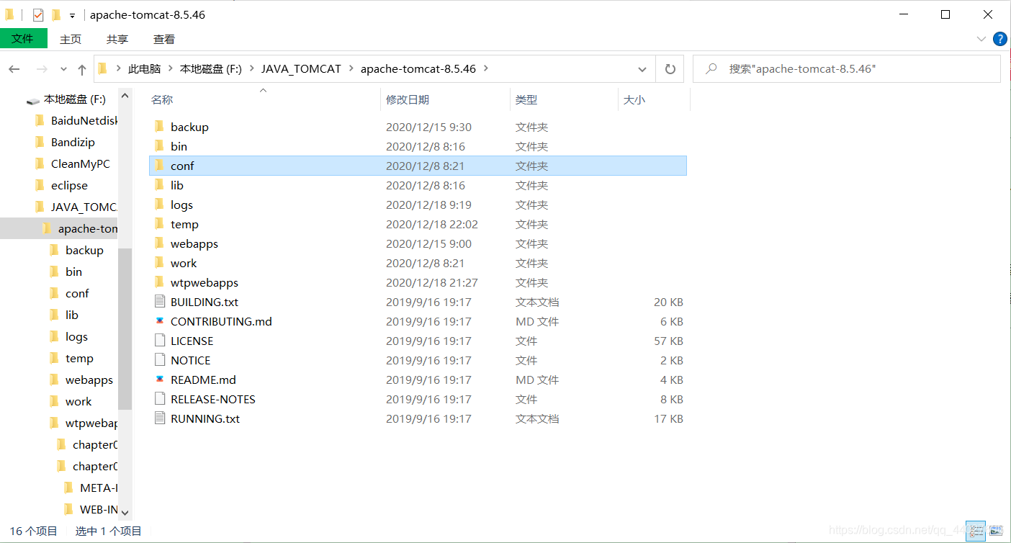This screenshot has width=1011, height=543.
Task: Select the work folder name in file list
Action: coord(184,263)
